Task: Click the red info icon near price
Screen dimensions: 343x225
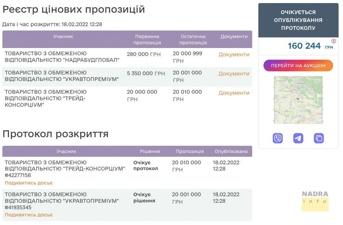Action: pos(334,41)
